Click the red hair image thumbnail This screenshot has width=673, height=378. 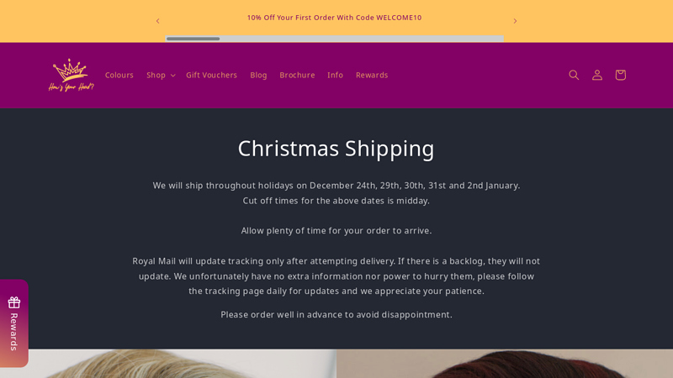click(x=505, y=364)
